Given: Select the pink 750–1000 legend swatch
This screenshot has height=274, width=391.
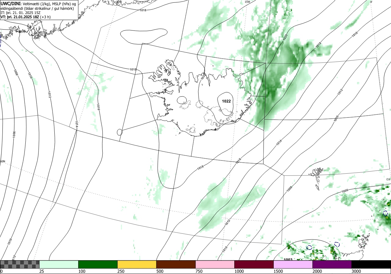Looking at the screenshot, I should [x=215, y=264].
